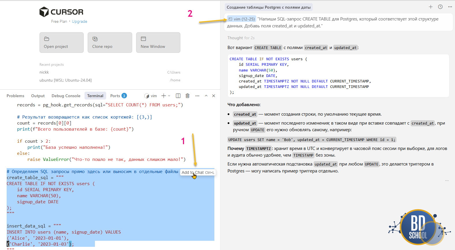Image resolution: width=455 pixels, height=250 pixels.
Task: Open chat panel more options menu
Action: [x=450, y=7]
